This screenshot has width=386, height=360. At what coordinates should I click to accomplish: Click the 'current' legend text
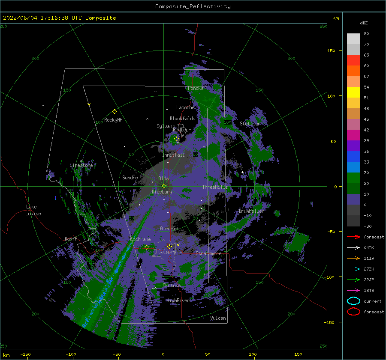(373, 301)
